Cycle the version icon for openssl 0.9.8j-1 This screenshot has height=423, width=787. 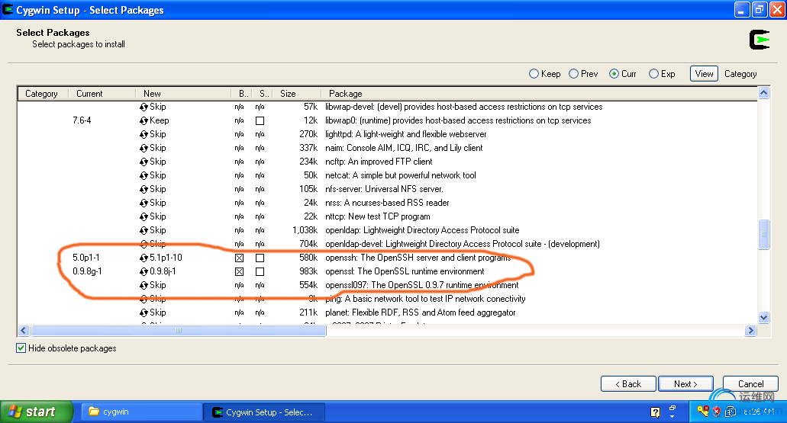point(144,271)
